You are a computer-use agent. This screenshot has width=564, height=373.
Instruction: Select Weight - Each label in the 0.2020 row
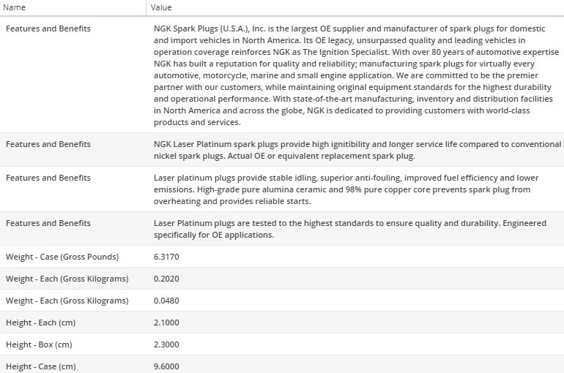tap(67, 279)
